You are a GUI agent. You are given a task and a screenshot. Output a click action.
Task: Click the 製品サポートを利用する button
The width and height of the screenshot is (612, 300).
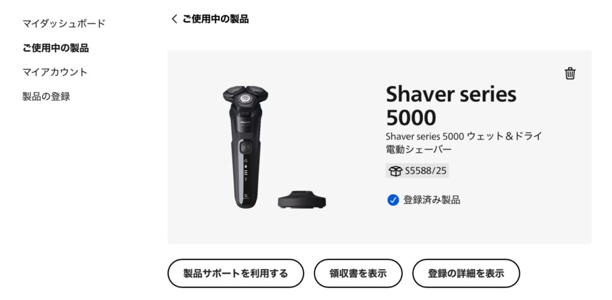[x=235, y=273]
